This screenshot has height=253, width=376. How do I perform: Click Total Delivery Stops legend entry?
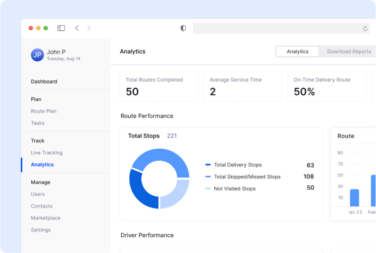(233, 164)
